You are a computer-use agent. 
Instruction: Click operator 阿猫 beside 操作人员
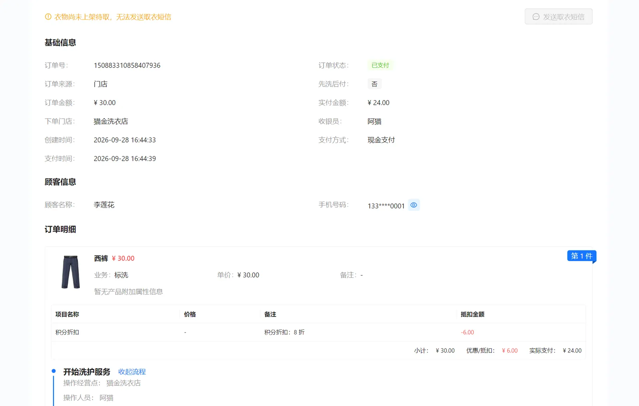tap(107, 398)
